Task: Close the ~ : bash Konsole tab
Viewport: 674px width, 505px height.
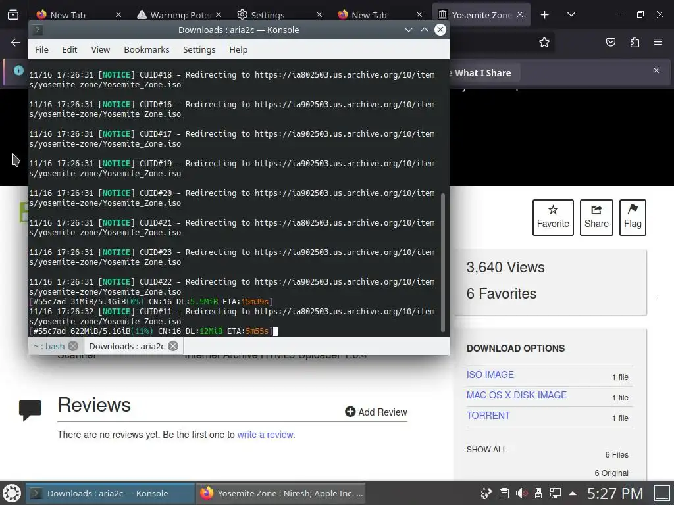Action: (73, 346)
